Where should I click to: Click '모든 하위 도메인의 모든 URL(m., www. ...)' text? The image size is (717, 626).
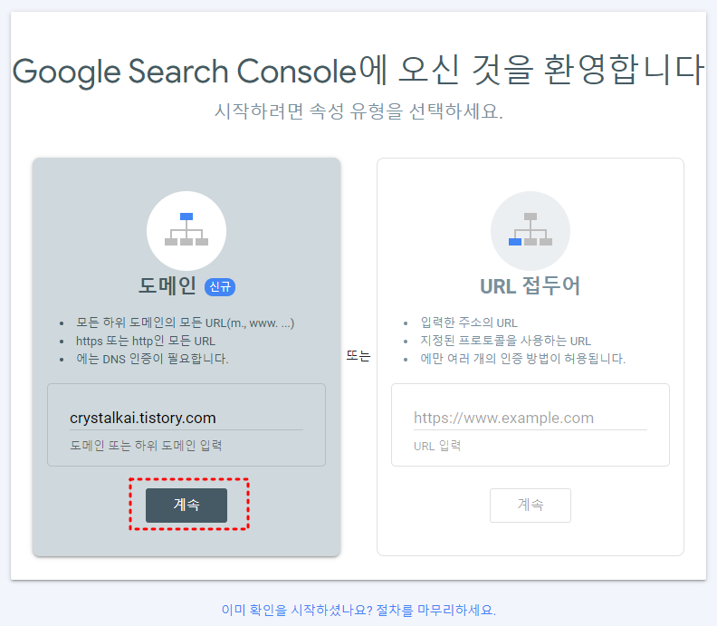pyautogui.click(x=186, y=323)
